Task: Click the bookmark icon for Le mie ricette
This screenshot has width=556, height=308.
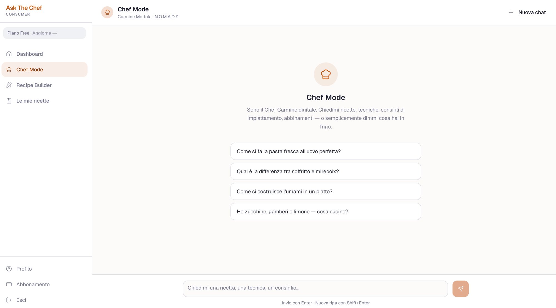Action: [9, 100]
